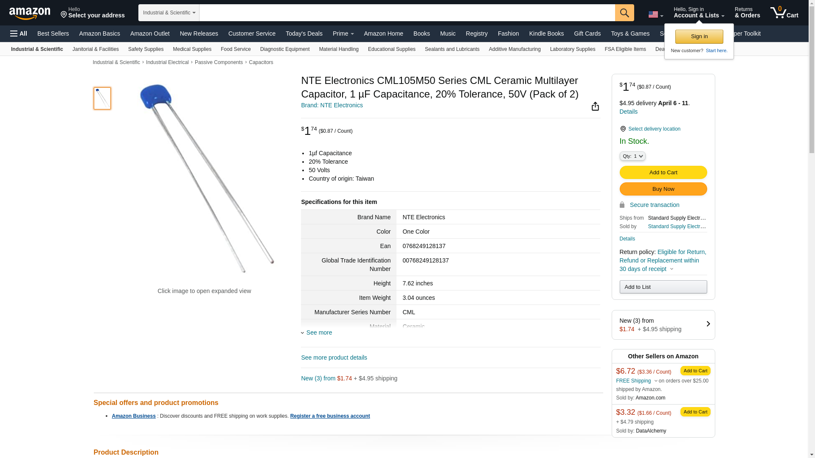Click the Brand: NTE Electronics link

pos(332,105)
